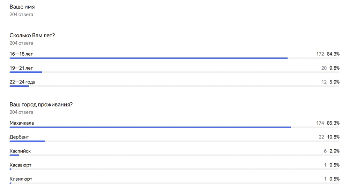Click the 9.8% percentage value
This screenshot has height=188, width=349.
[334, 68]
